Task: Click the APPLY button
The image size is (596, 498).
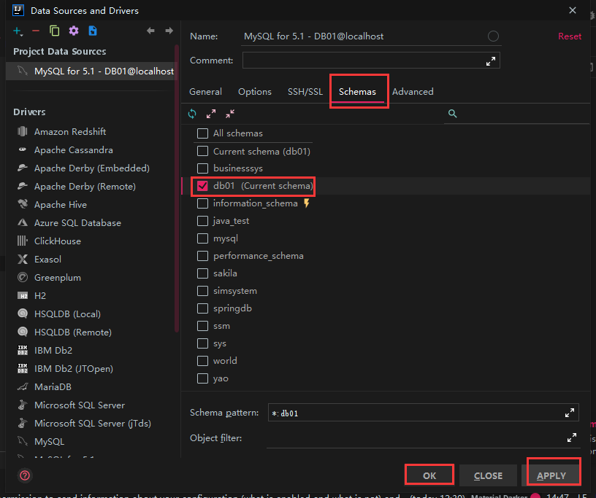Action: click(551, 475)
